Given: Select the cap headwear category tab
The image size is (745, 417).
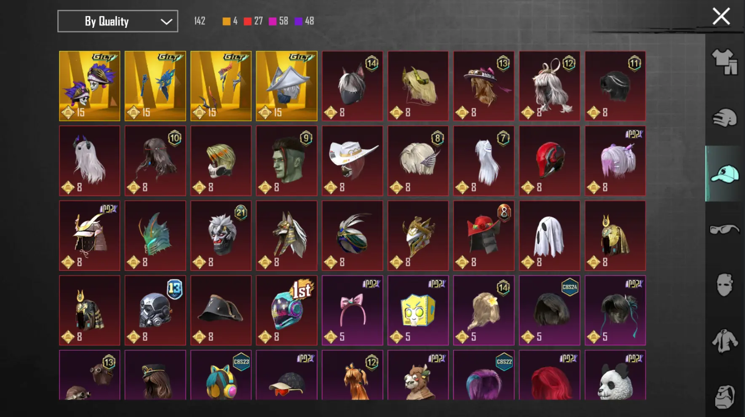Looking at the screenshot, I should (725, 174).
